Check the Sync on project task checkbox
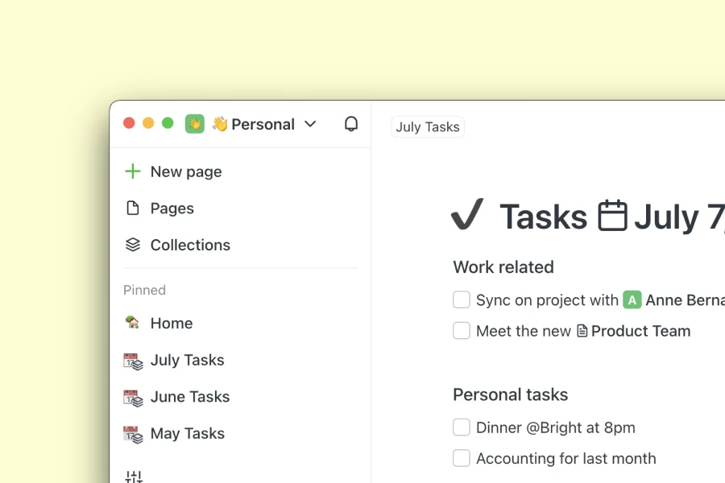The height and width of the screenshot is (483, 725). [x=461, y=299]
